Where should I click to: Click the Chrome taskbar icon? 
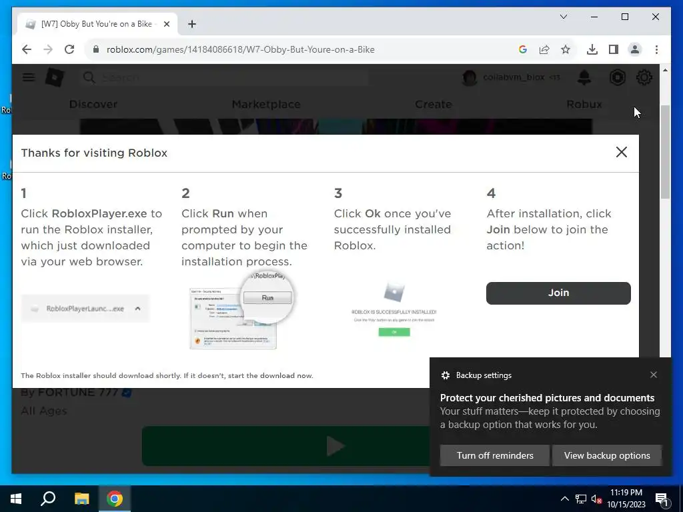(115, 499)
